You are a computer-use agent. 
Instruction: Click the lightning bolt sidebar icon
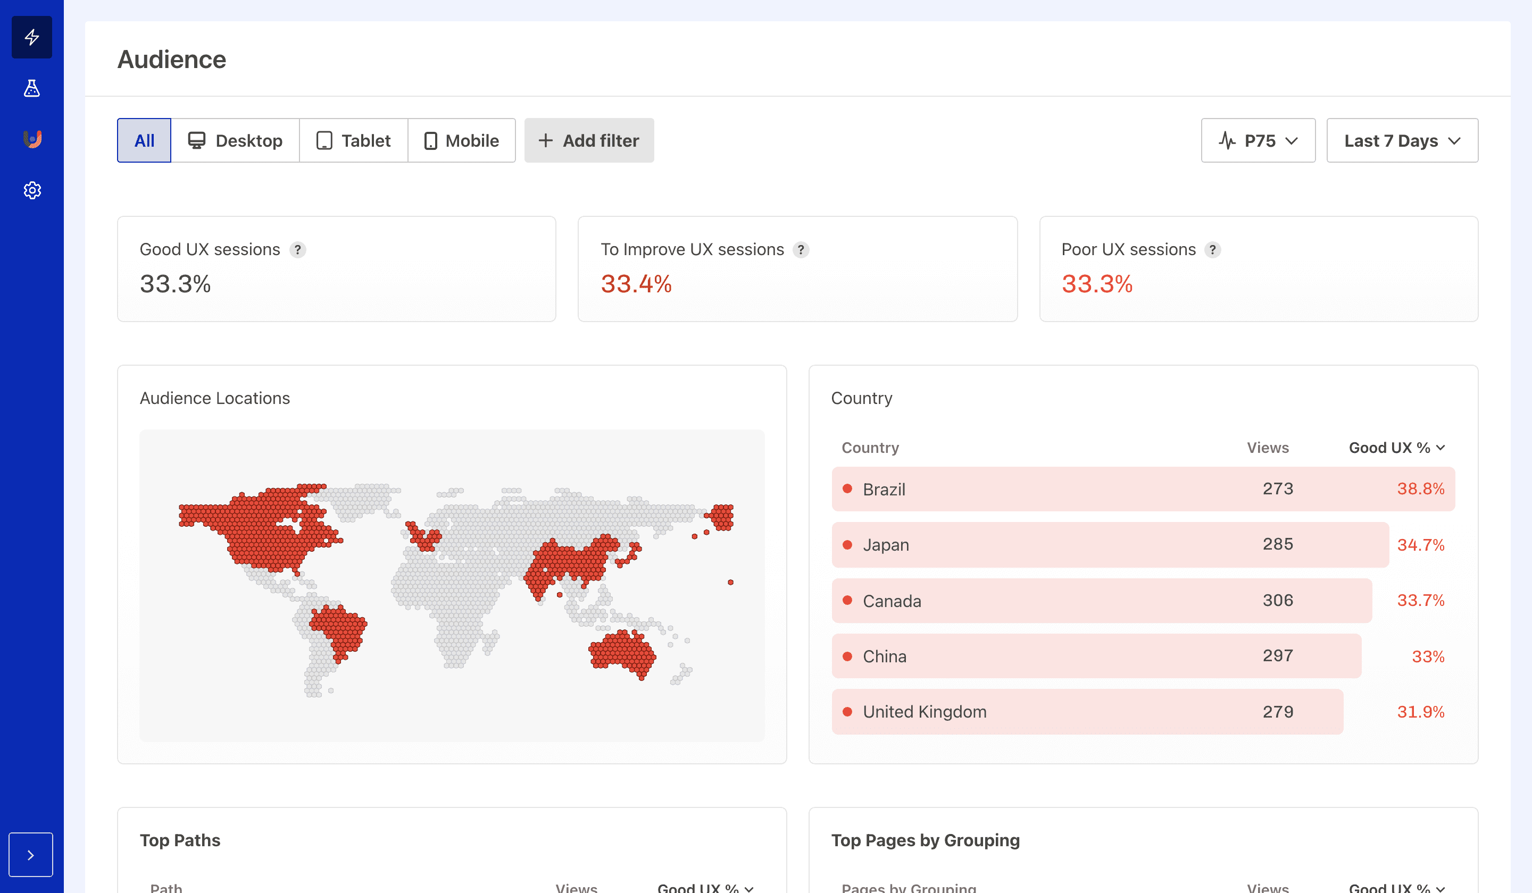(x=31, y=37)
